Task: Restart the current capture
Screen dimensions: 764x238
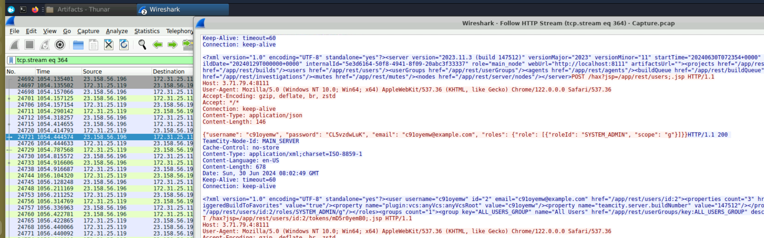Action: coord(45,45)
